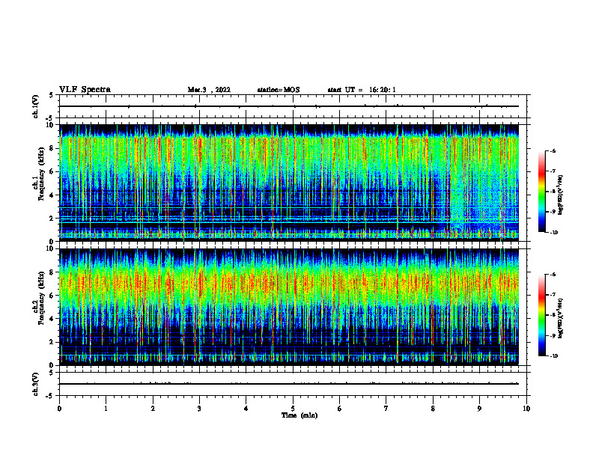The height and width of the screenshot is (458, 593).
Task: Click the ch.2 'Frequency (kHz)' axis label
Action: pos(41,298)
